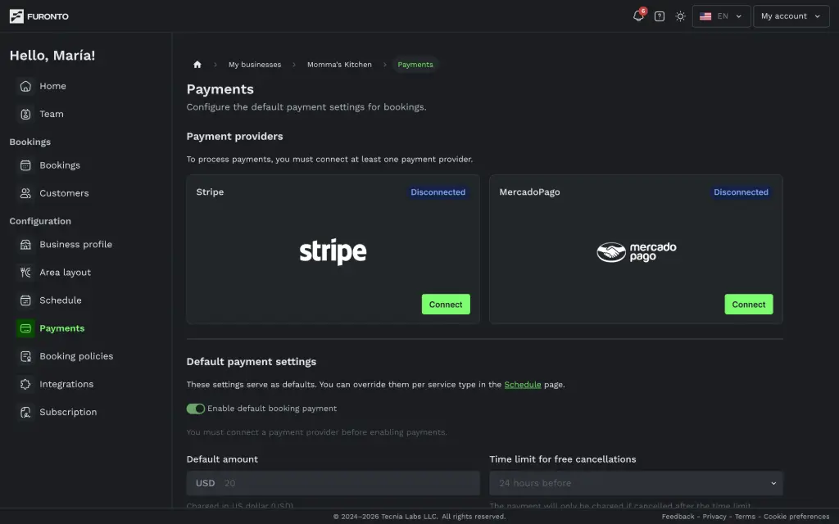
Task: Open Customers in the sidebar
Action: (64, 193)
